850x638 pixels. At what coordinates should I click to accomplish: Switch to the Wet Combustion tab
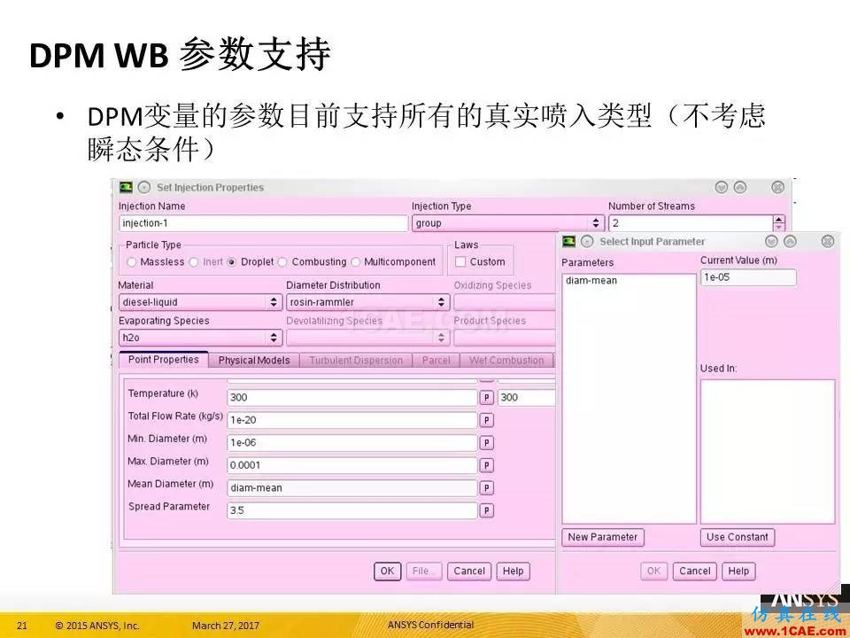click(506, 361)
